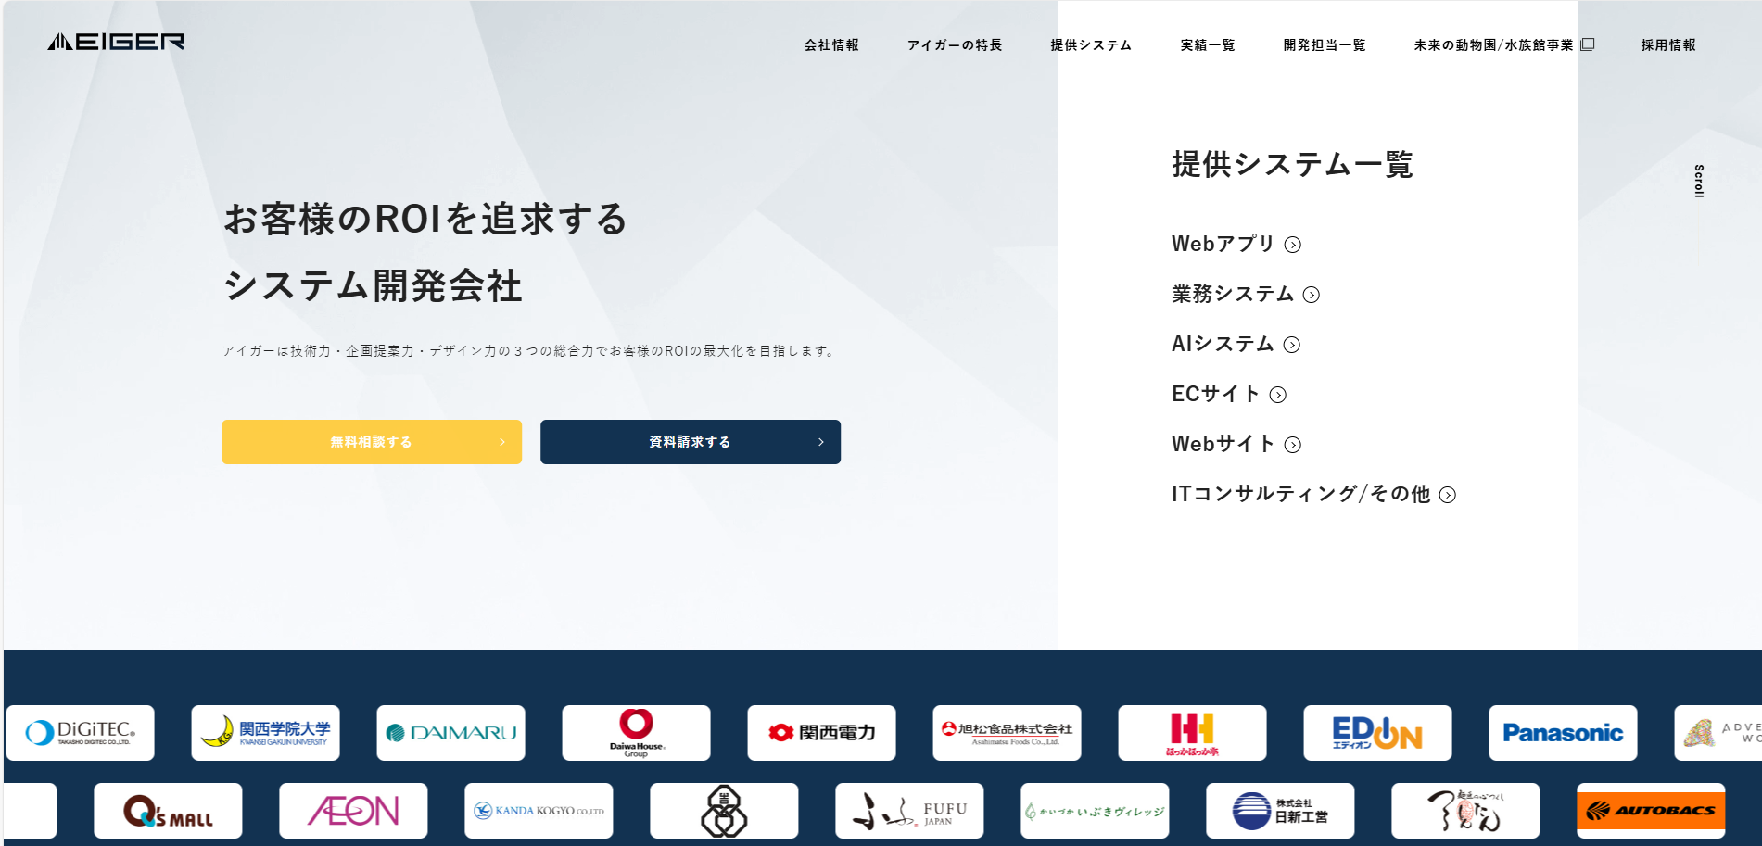The width and height of the screenshot is (1762, 846).
Task: Click the hexagon knot emblem logo card
Action: pos(724,811)
